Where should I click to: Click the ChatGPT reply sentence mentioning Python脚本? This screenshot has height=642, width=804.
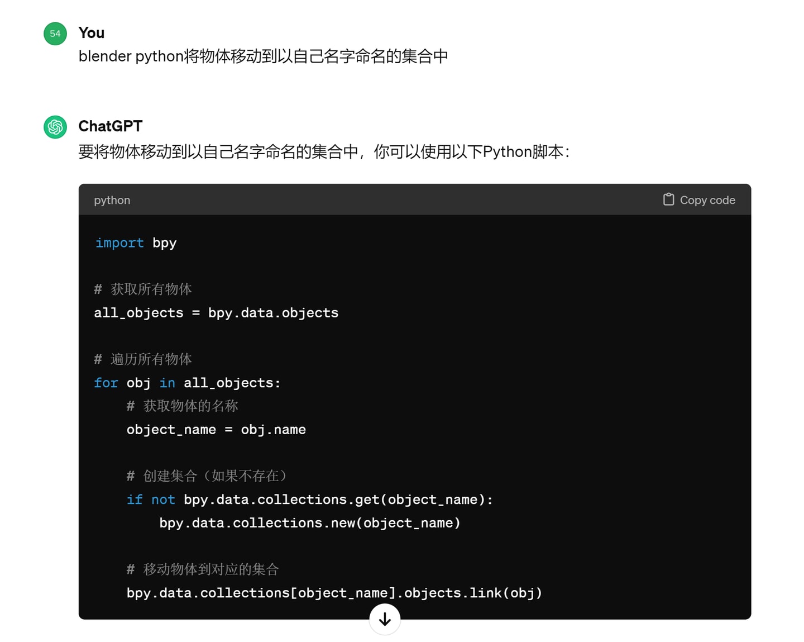tap(324, 152)
